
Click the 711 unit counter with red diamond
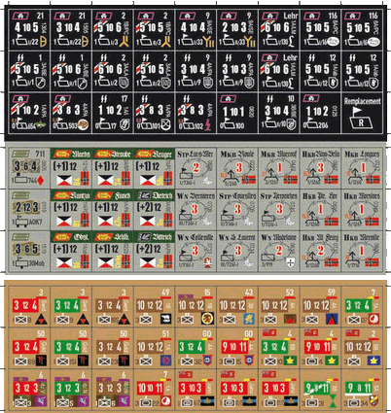pos(28,168)
